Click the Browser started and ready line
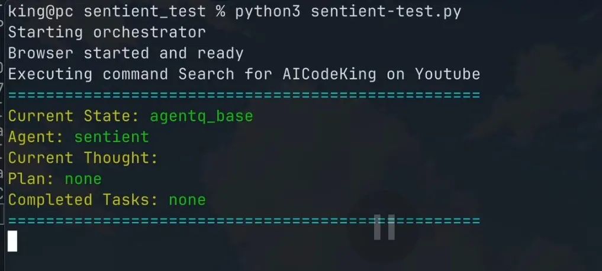This screenshot has width=602, height=271. pyautogui.click(x=125, y=53)
